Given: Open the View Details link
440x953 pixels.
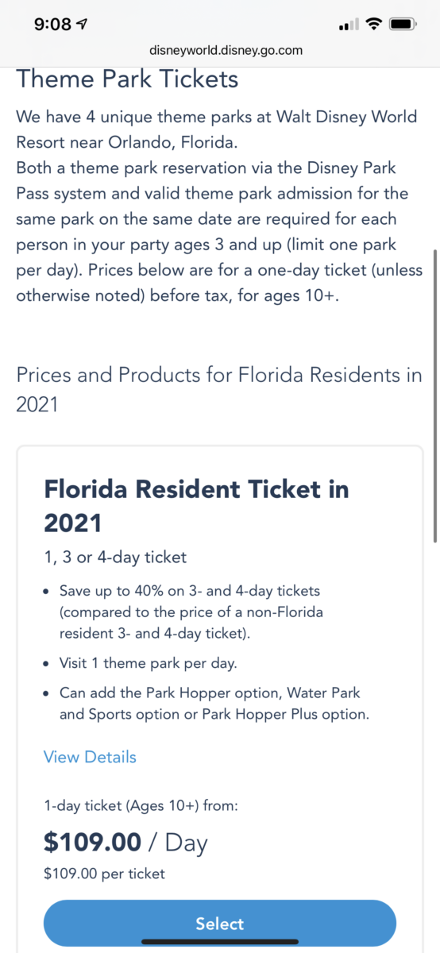Looking at the screenshot, I should coord(90,757).
